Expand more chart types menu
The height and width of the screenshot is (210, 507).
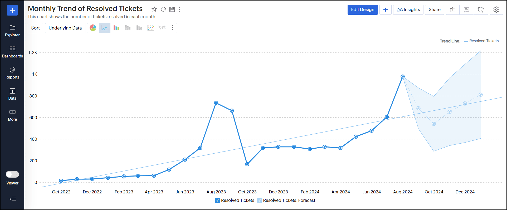tap(173, 28)
